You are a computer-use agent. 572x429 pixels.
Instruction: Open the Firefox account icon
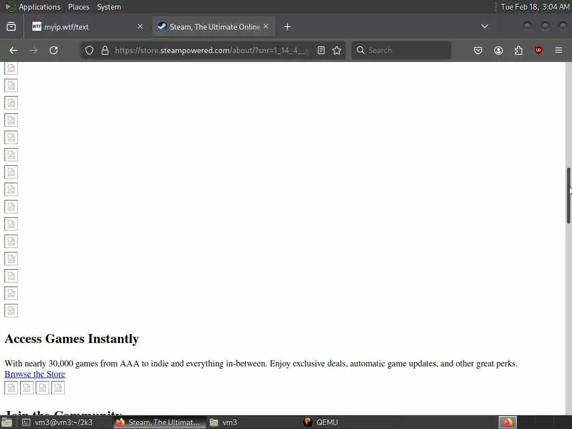498,50
